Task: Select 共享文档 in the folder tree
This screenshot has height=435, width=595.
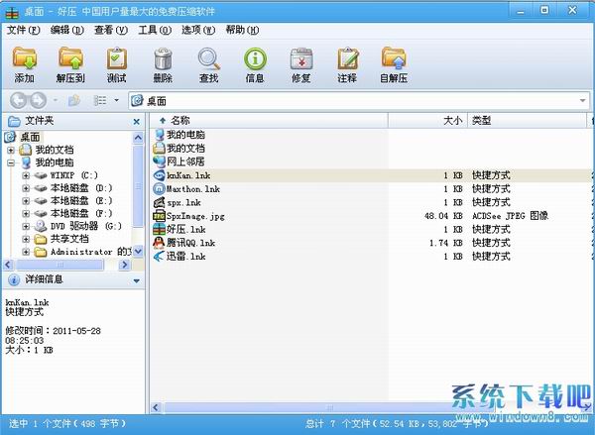Action: click(69, 239)
